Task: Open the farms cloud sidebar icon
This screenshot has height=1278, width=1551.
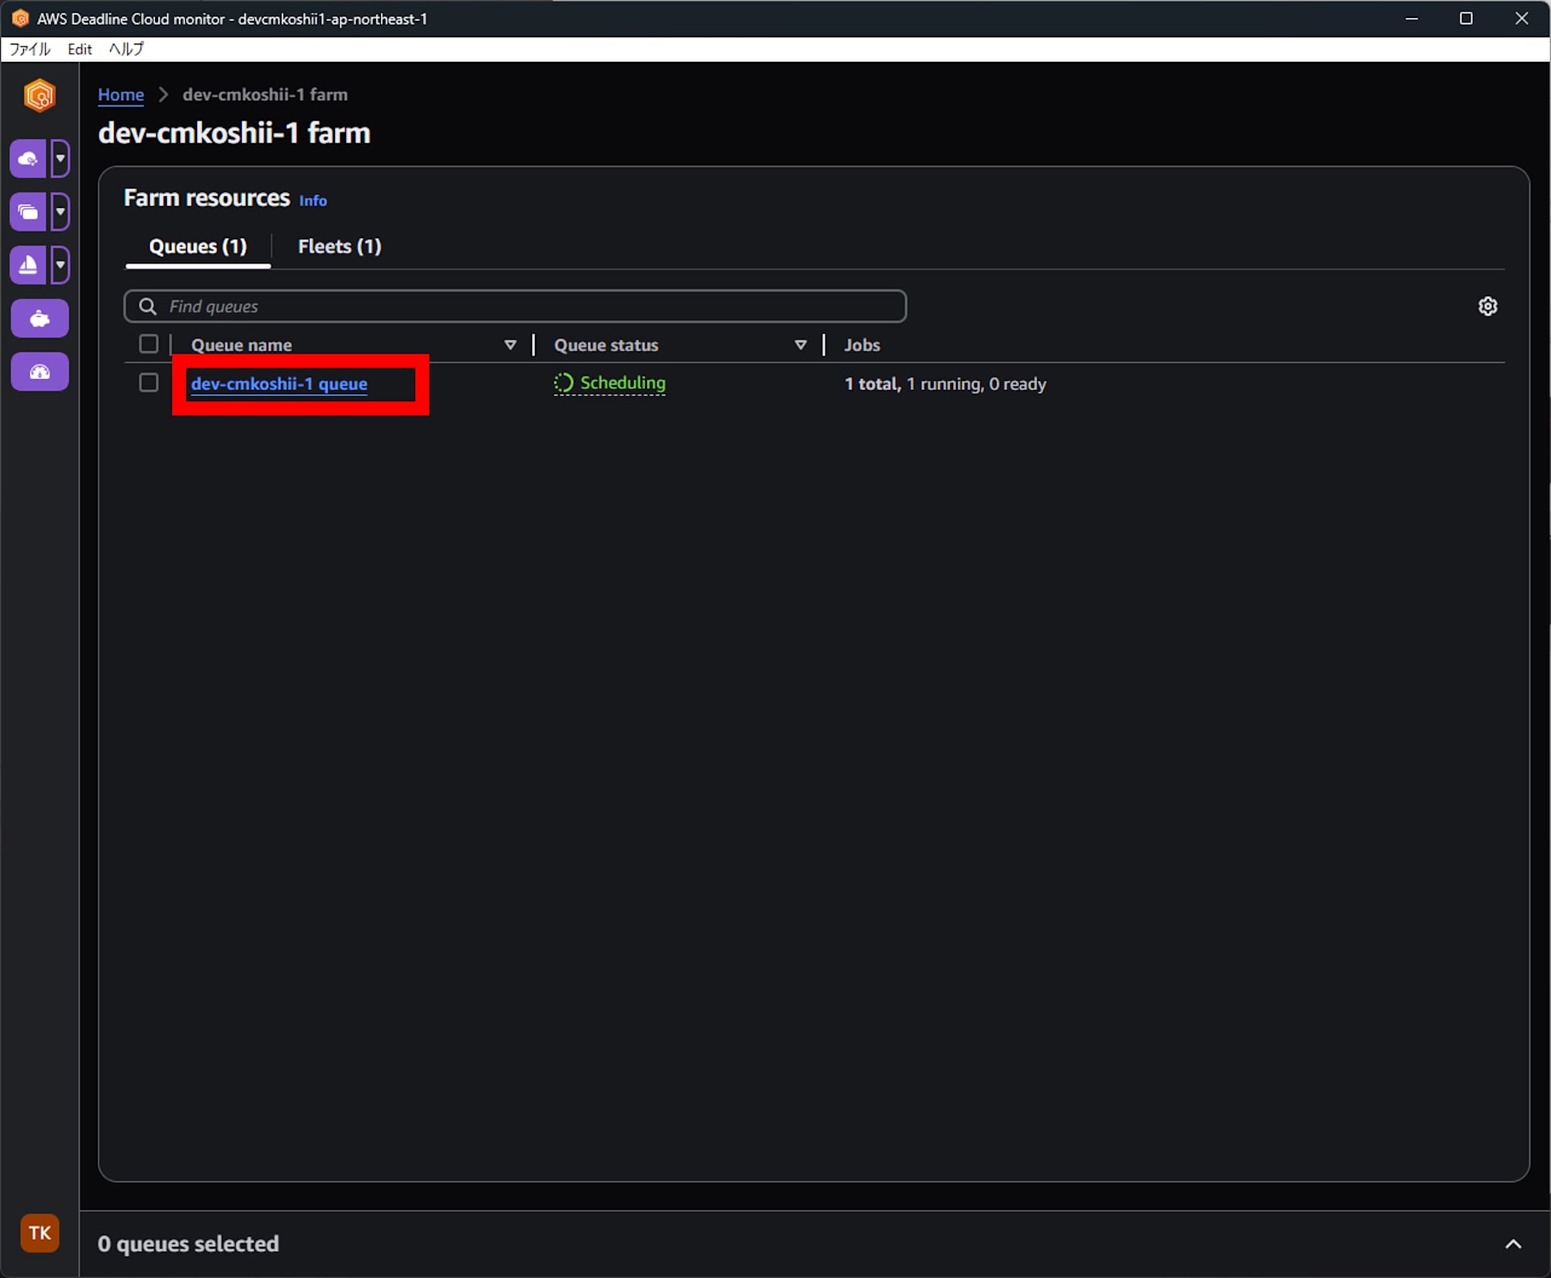Action: point(28,159)
